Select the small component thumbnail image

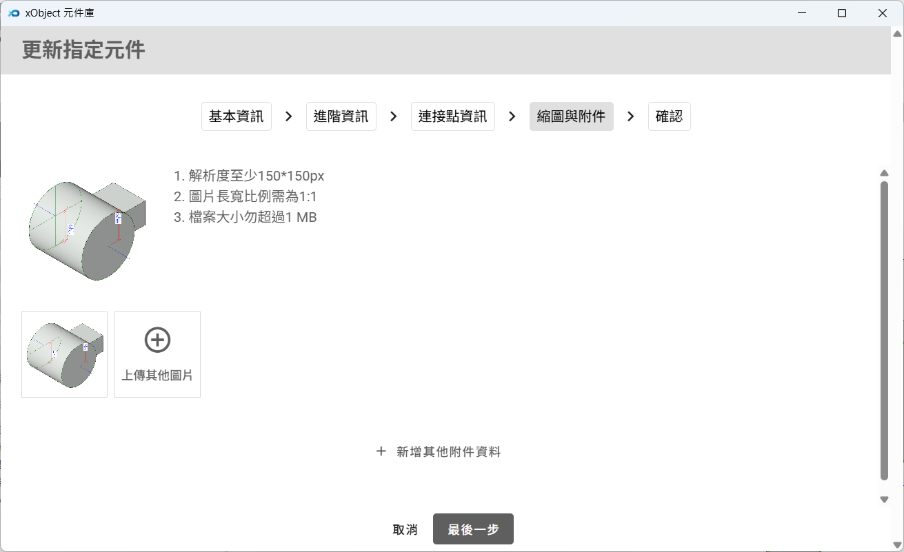[64, 354]
